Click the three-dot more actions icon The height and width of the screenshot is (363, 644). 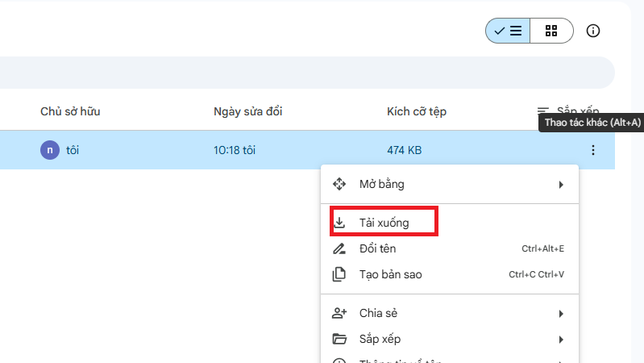593,150
